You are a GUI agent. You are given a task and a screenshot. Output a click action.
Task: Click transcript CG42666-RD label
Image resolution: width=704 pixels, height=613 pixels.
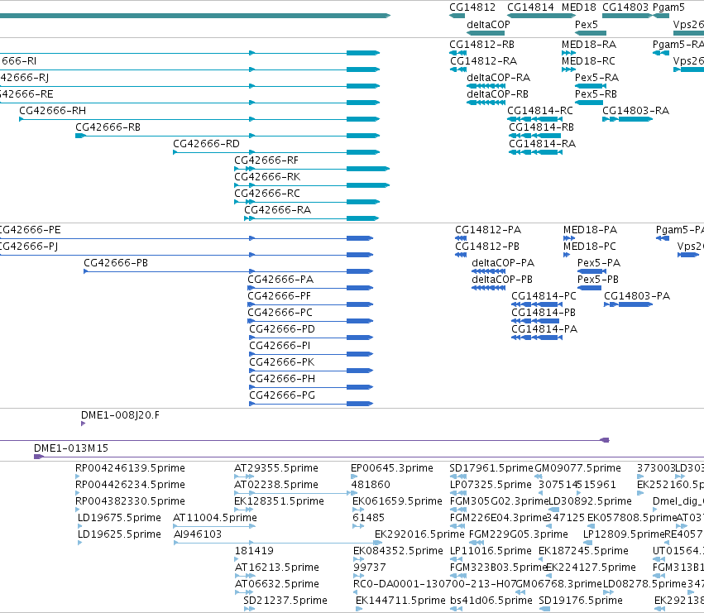[206, 144]
